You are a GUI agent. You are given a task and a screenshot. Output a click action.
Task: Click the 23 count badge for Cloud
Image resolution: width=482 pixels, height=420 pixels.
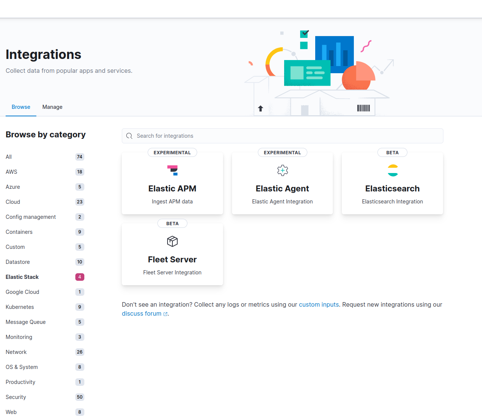(x=79, y=202)
